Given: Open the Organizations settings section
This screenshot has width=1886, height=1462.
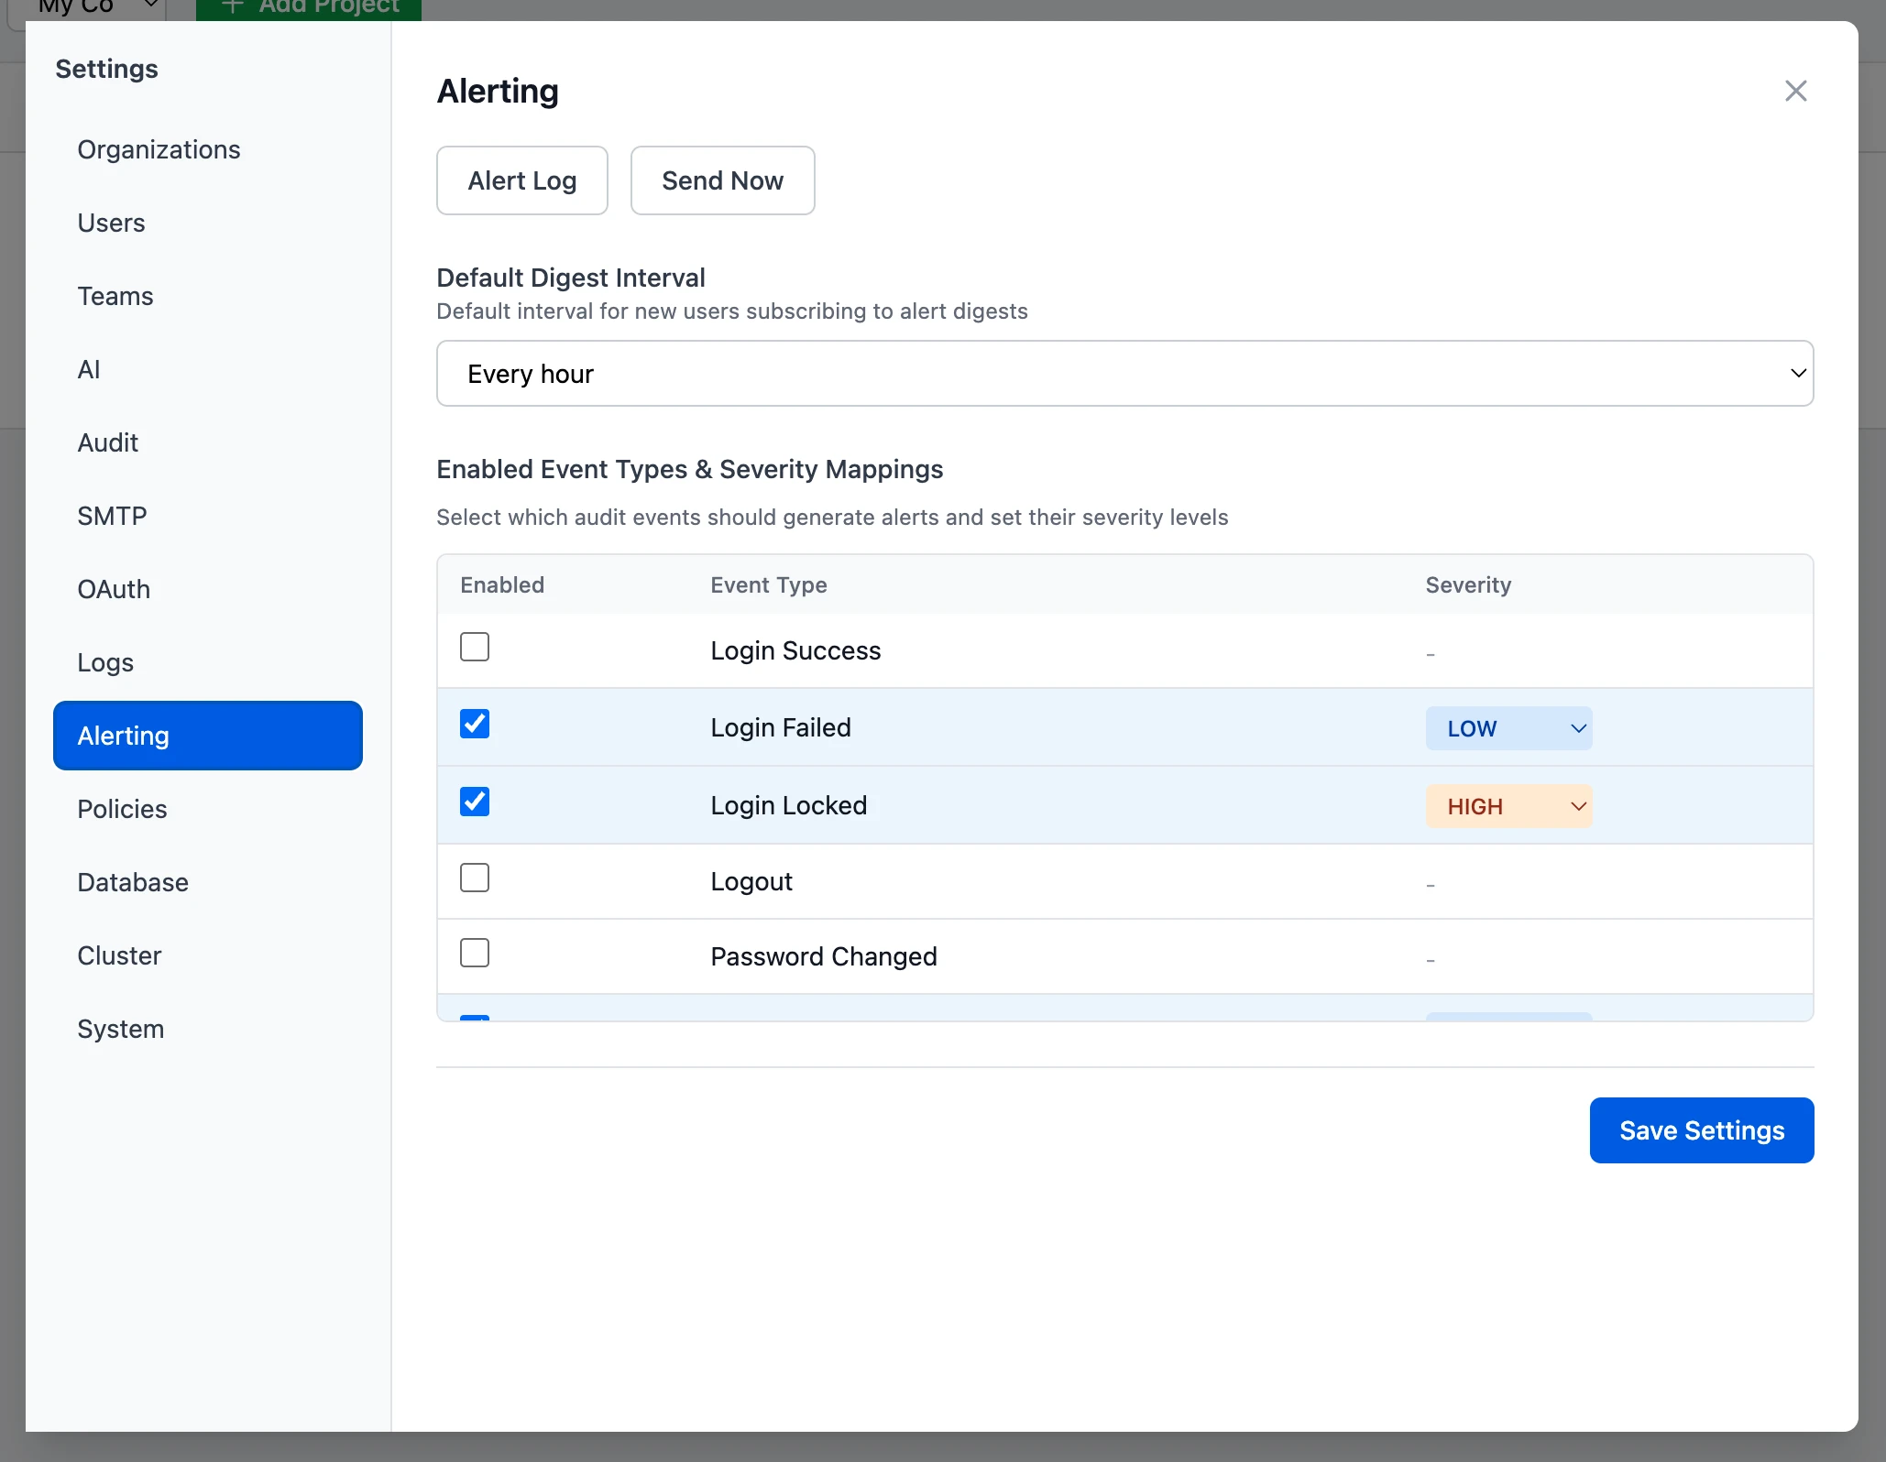Looking at the screenshot, I should (159, 149).
